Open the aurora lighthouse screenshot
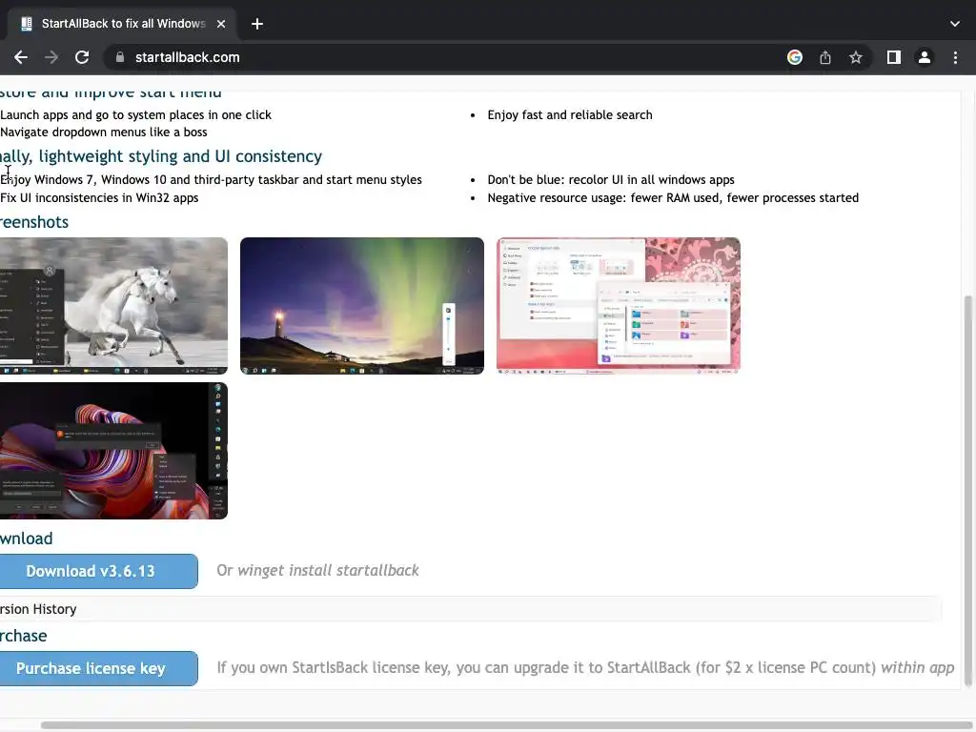The height and width of the screenshot is (732, 976). (x=361, y=306)
